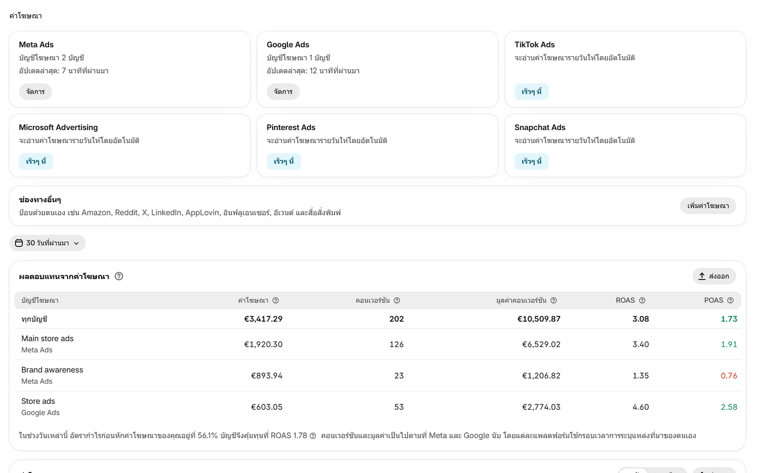Click the ทุกบัญชี totals row label
The width and height of the screenshot is (757, 473).
coord(34,319)
